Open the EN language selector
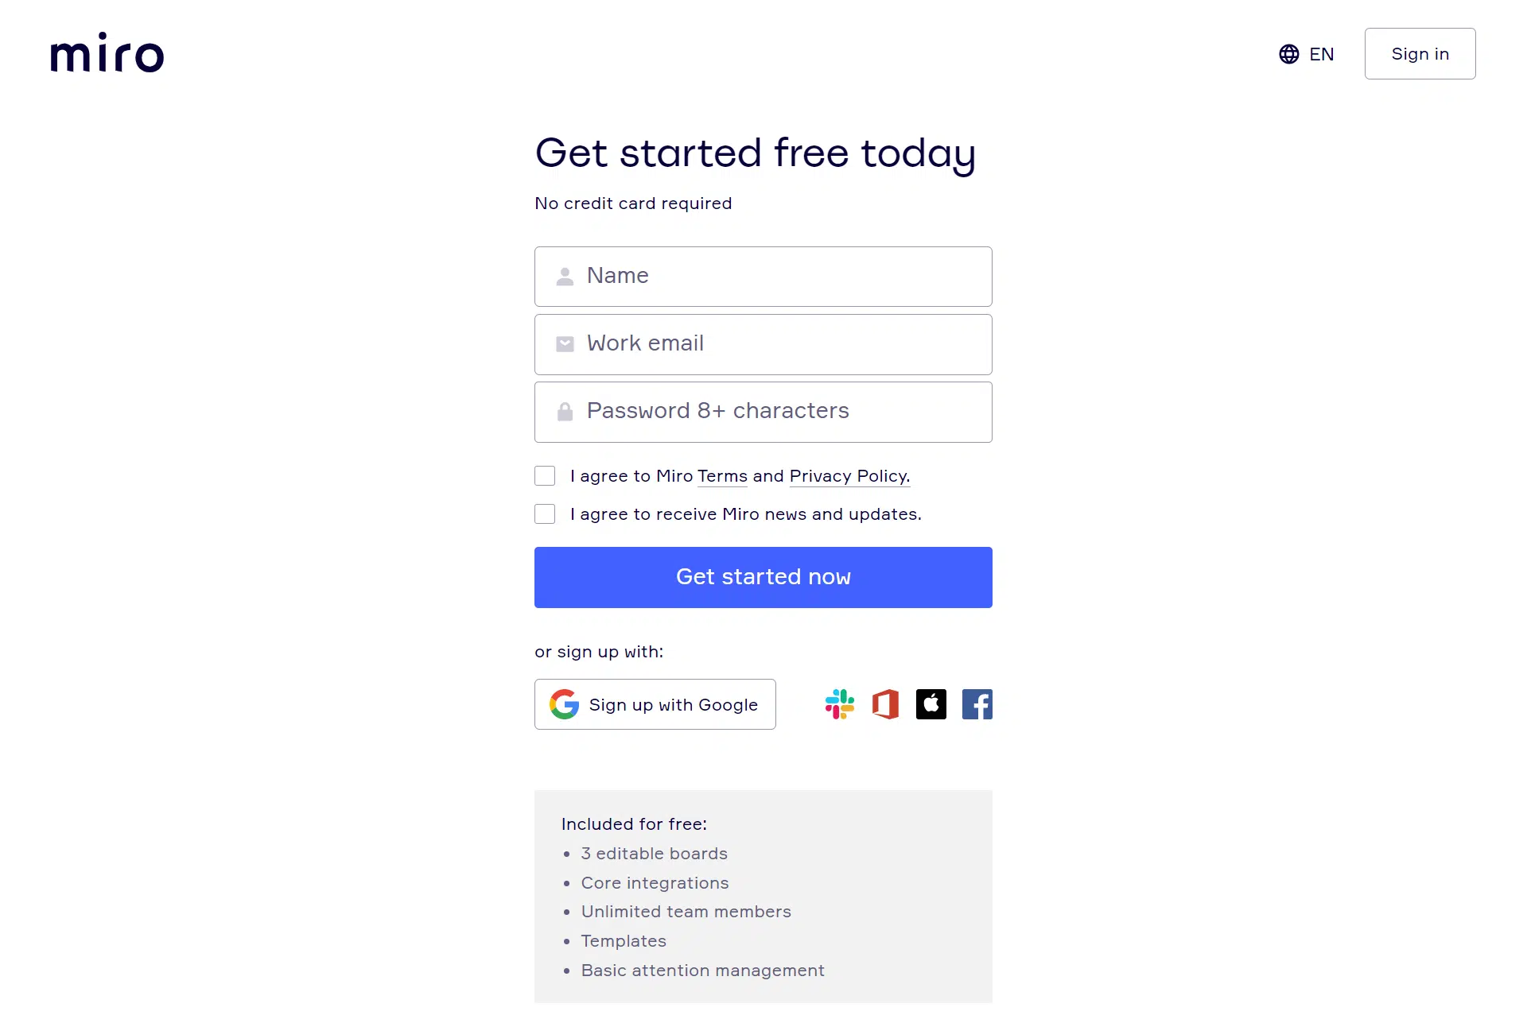This screenshot has height=1023, width=1527. click(x=1321, y=54)
